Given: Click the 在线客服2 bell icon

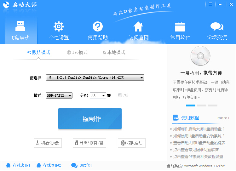Looking at the screenshot, I should 39,165.
